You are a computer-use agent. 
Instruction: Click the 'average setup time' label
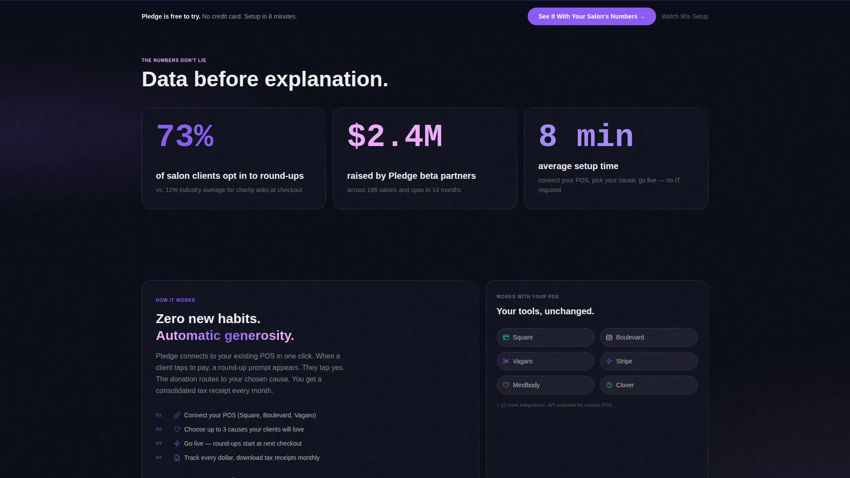[x=578, y=166]
